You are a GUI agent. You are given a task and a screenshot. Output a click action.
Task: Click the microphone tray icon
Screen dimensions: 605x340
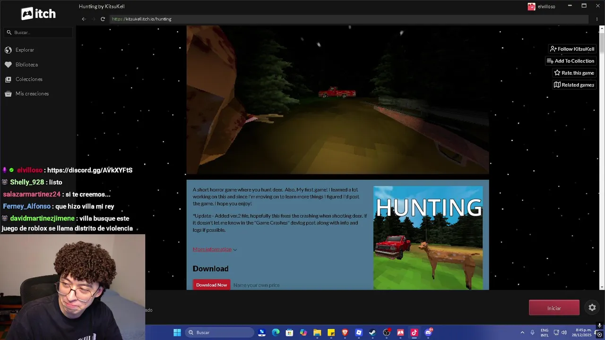533,332
